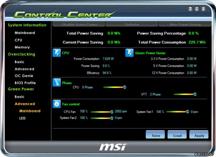Click the CPU Power Consumption value 7.629 W
The height and width of the screenshot is (157, 216).
108,59
